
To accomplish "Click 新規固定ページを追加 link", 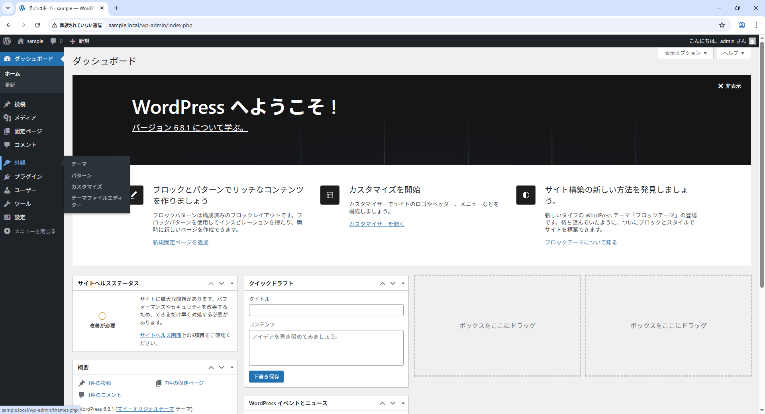I will pyautogui.click(x=180, y=242).
